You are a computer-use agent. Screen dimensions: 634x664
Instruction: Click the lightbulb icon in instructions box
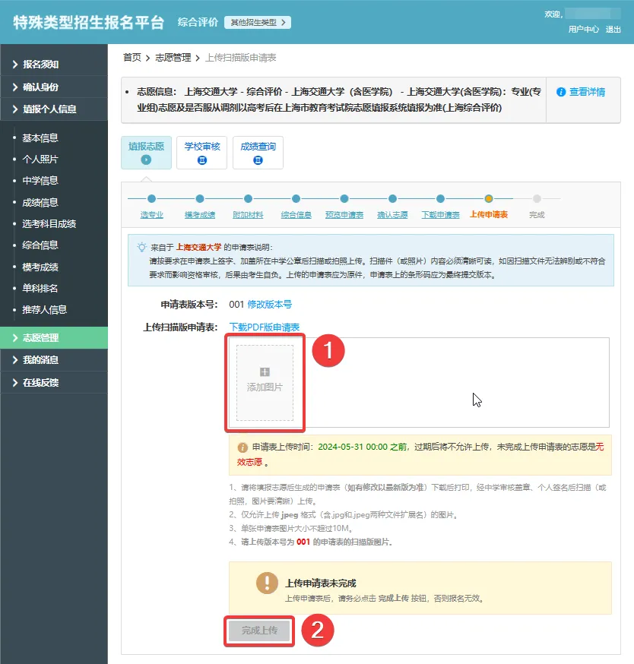pyautogui.click(x=141, y=247)
